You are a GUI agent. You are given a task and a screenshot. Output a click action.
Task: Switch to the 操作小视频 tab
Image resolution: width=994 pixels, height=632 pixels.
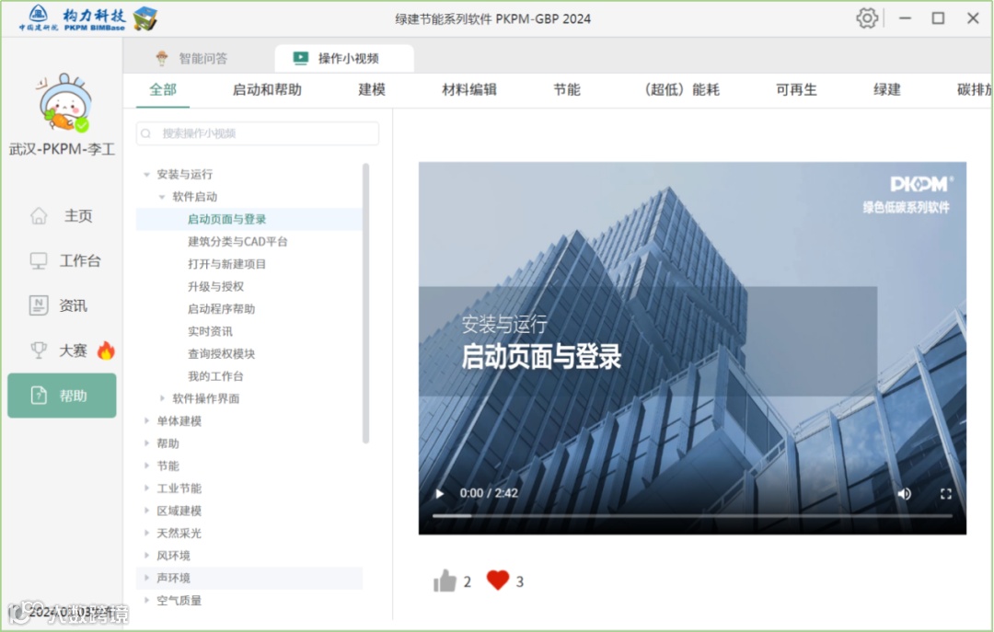pyautogui.click(x=344, y=58)
